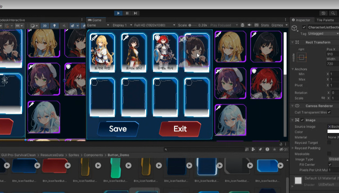
Task: Toggle the Project panel Favorites star icon
Action: [x=274, y=149]
